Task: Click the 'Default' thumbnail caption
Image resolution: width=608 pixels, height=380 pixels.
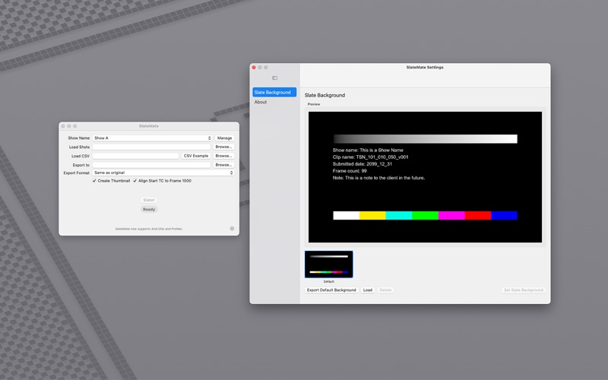Action: 329,281
